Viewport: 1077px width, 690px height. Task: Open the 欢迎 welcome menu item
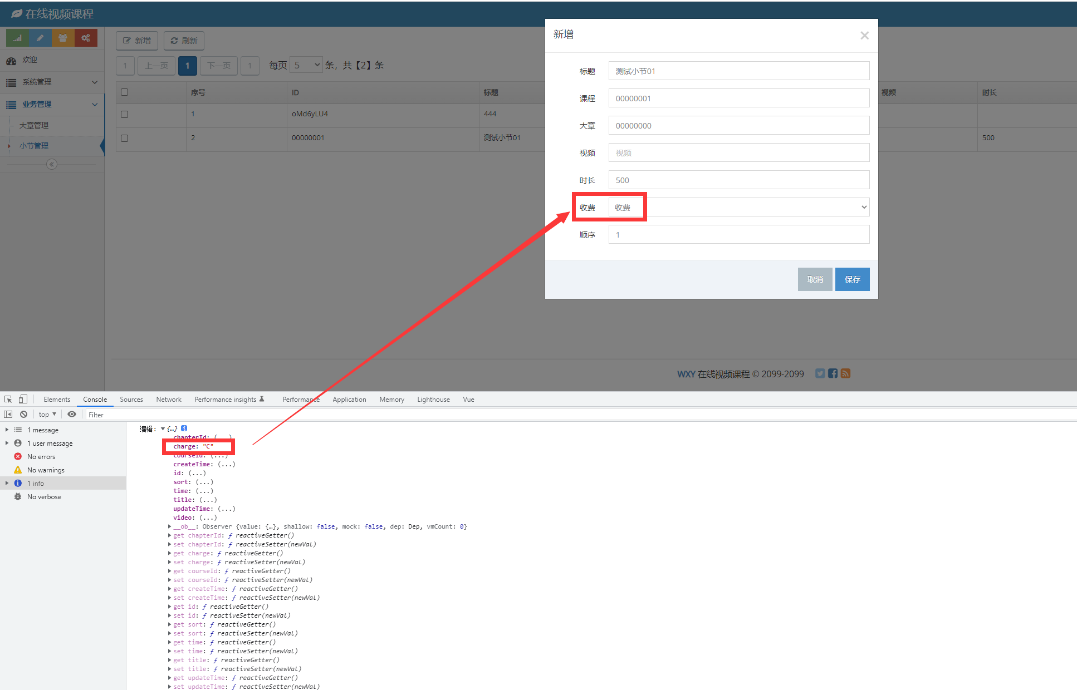(x=52, y=60)
